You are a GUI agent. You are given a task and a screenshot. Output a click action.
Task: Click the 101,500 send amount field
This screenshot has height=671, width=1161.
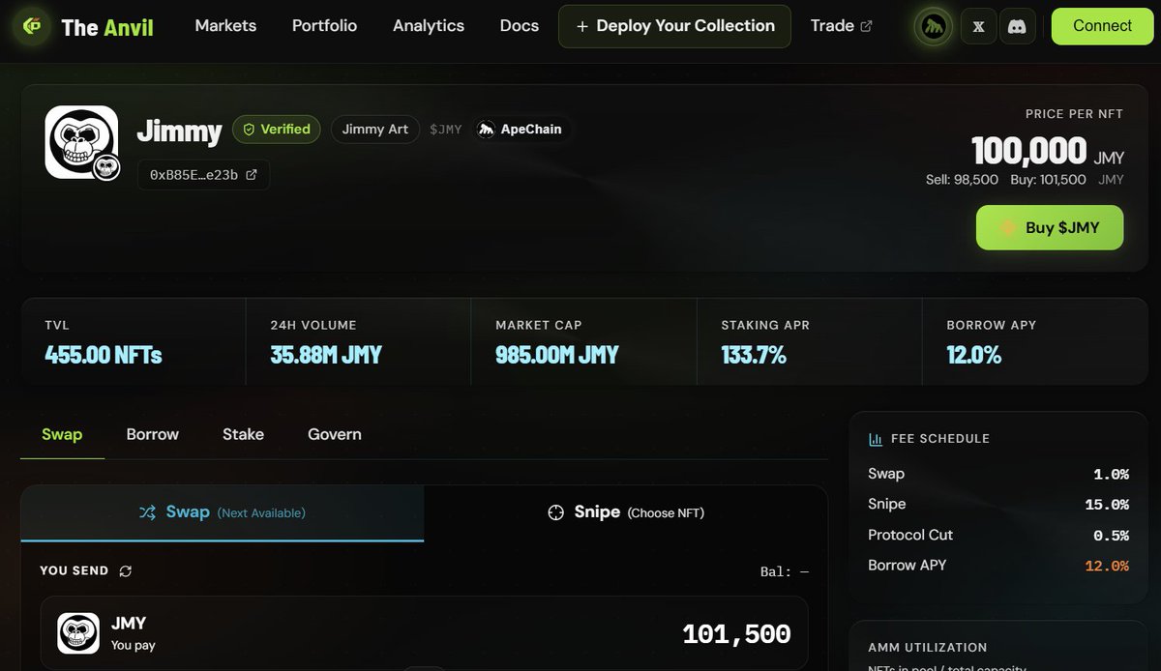pos(736,634)
